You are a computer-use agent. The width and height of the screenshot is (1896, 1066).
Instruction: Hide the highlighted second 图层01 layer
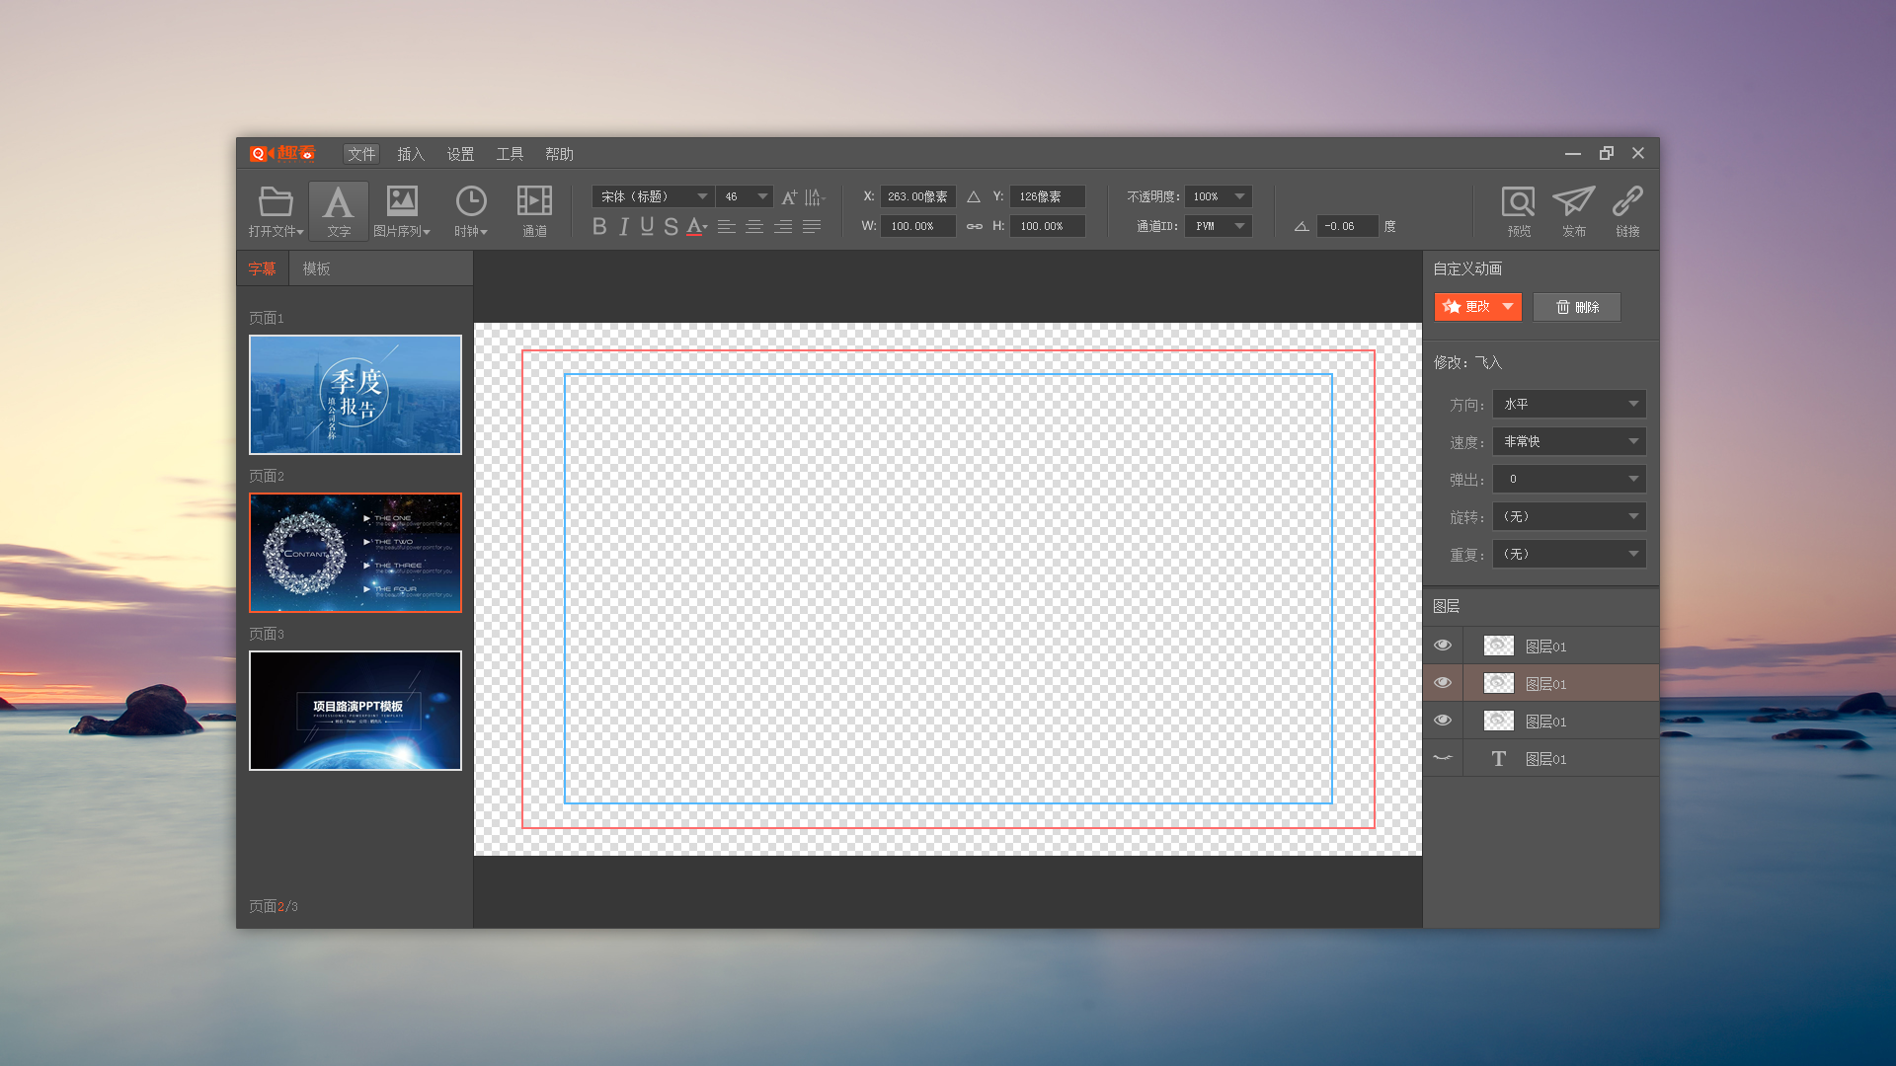[1443, 683]
